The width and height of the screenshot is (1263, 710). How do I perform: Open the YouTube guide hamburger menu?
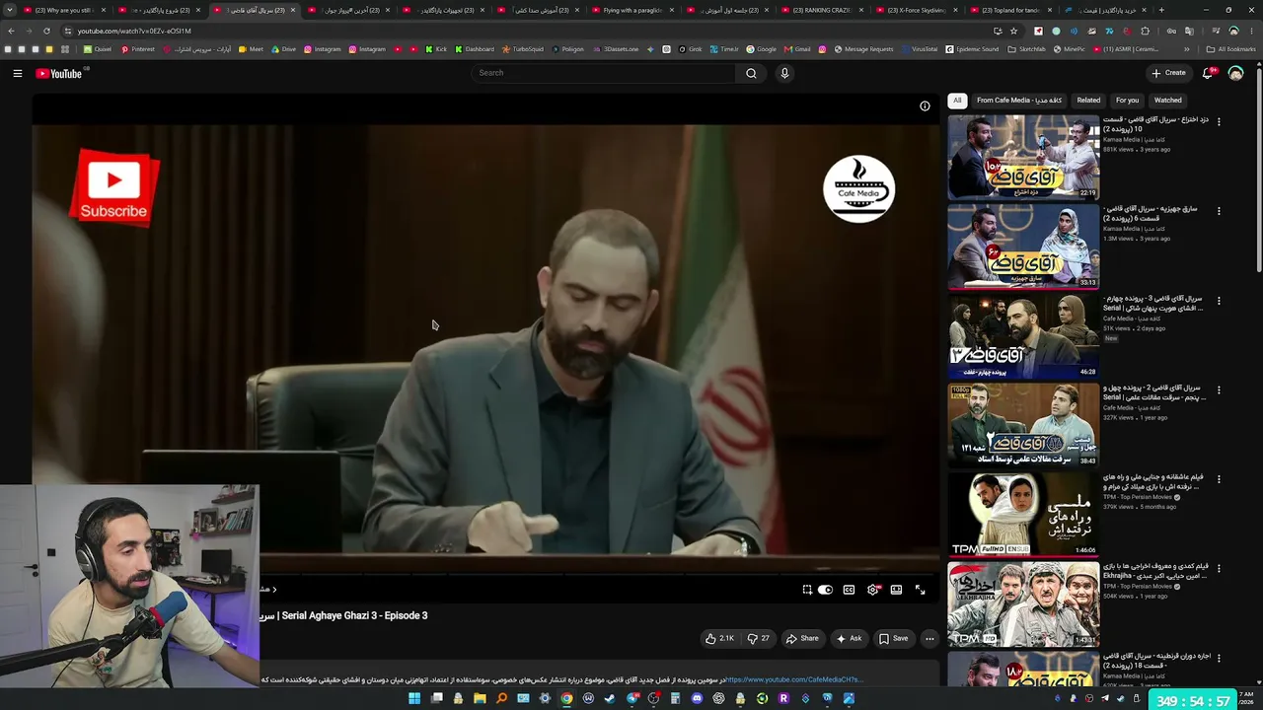18,73
